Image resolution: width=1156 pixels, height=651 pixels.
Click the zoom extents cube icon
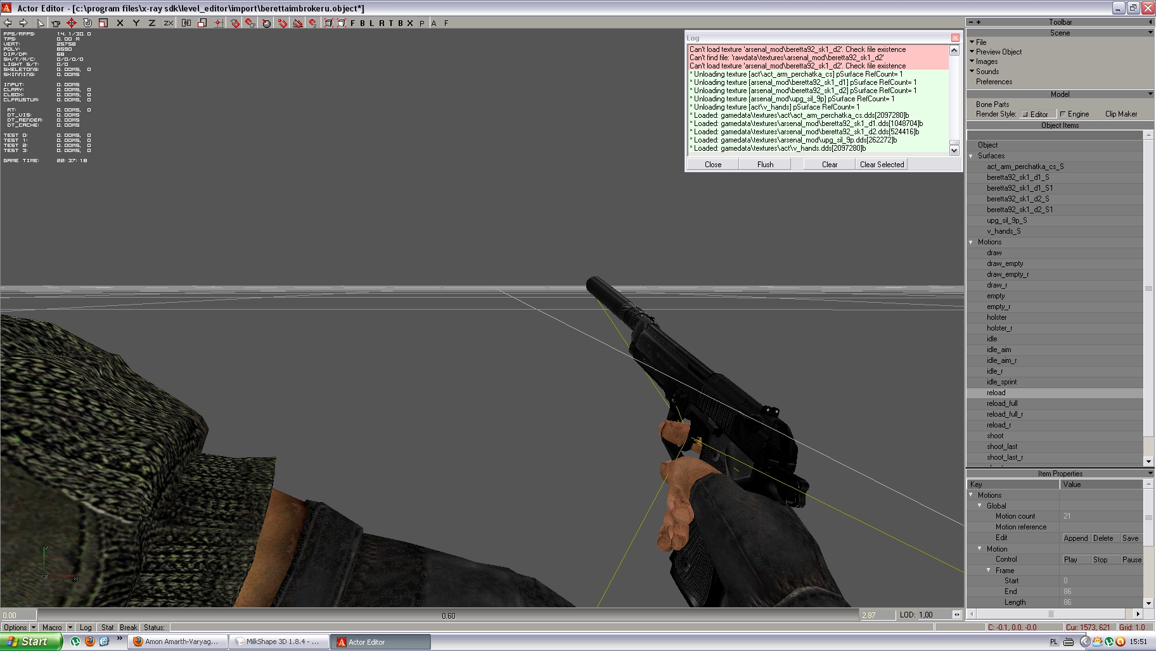[329, 23]
